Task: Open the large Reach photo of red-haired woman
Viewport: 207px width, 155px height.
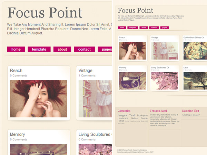Action: (x=39, y=99)
